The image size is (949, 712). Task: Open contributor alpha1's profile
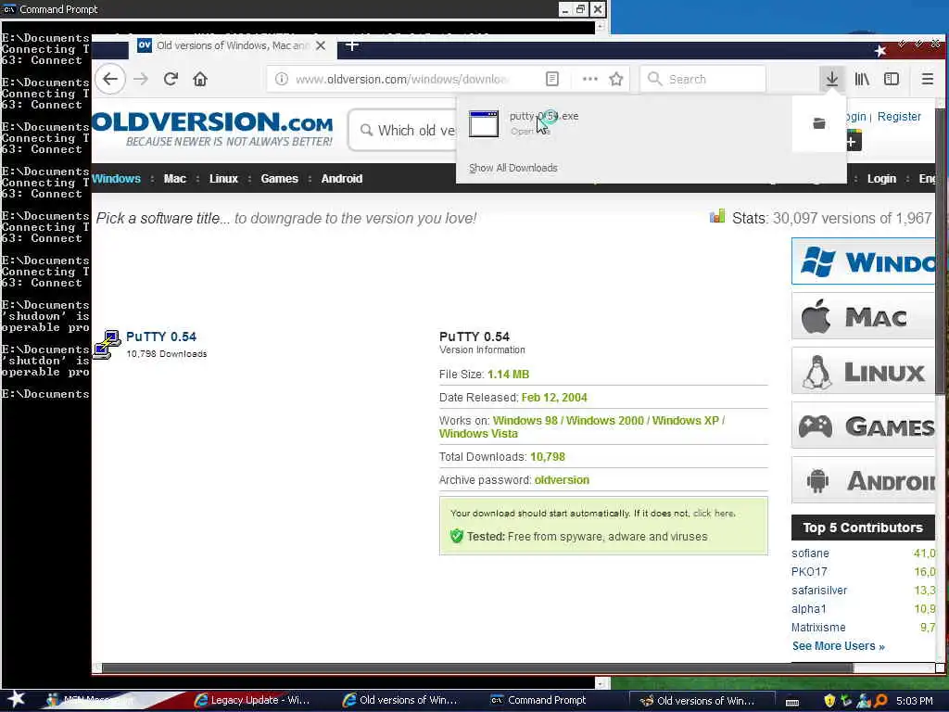click(x=808, y=609)
